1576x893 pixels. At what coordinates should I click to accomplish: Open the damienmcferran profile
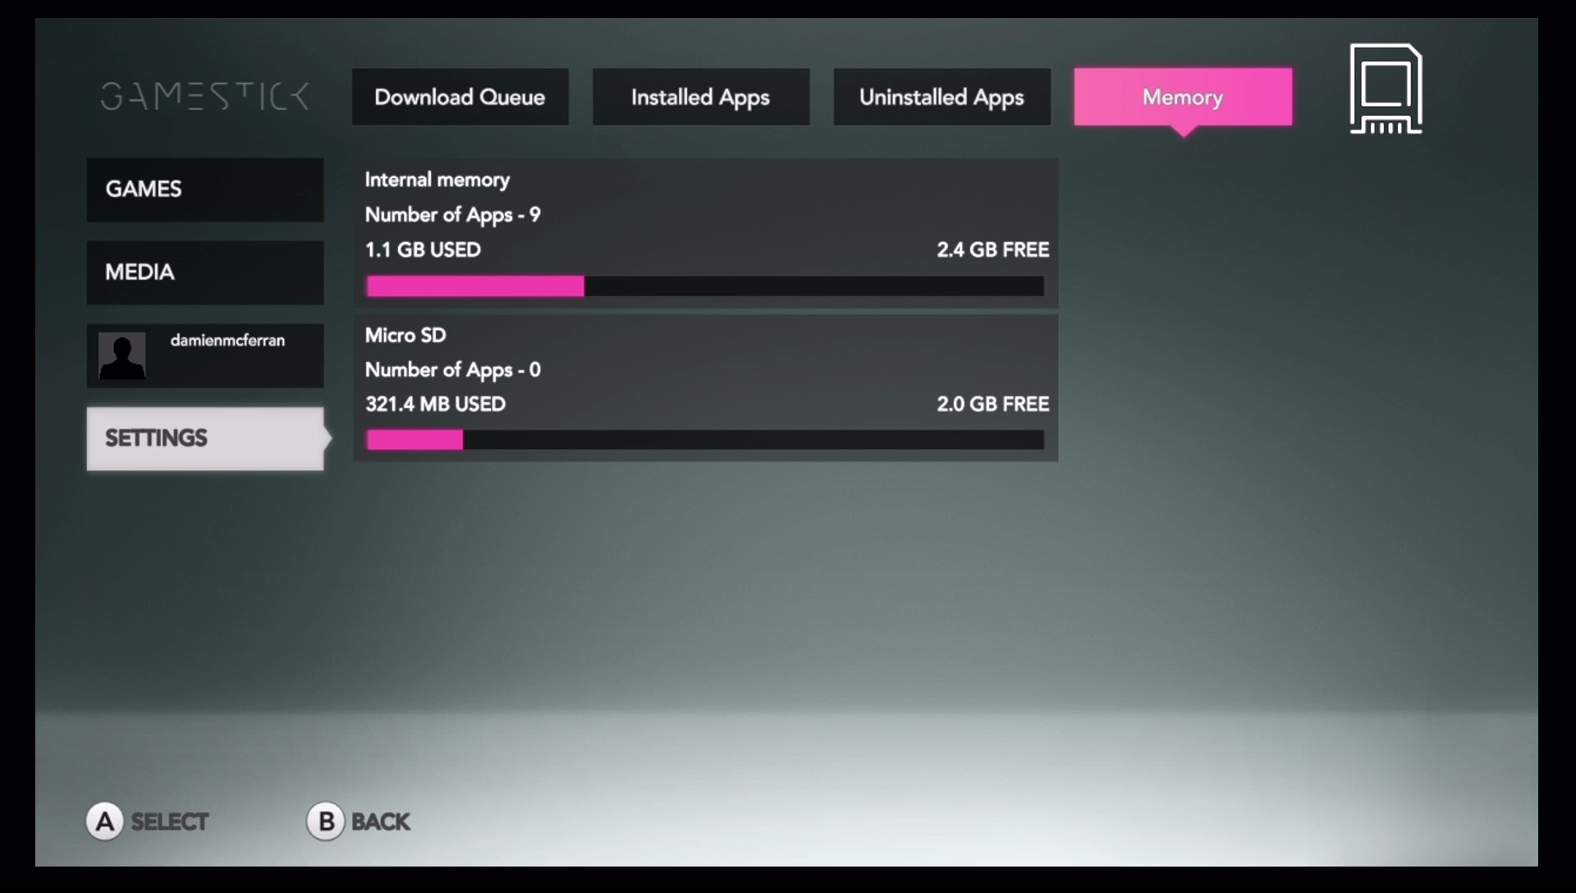tap(205, 355)
